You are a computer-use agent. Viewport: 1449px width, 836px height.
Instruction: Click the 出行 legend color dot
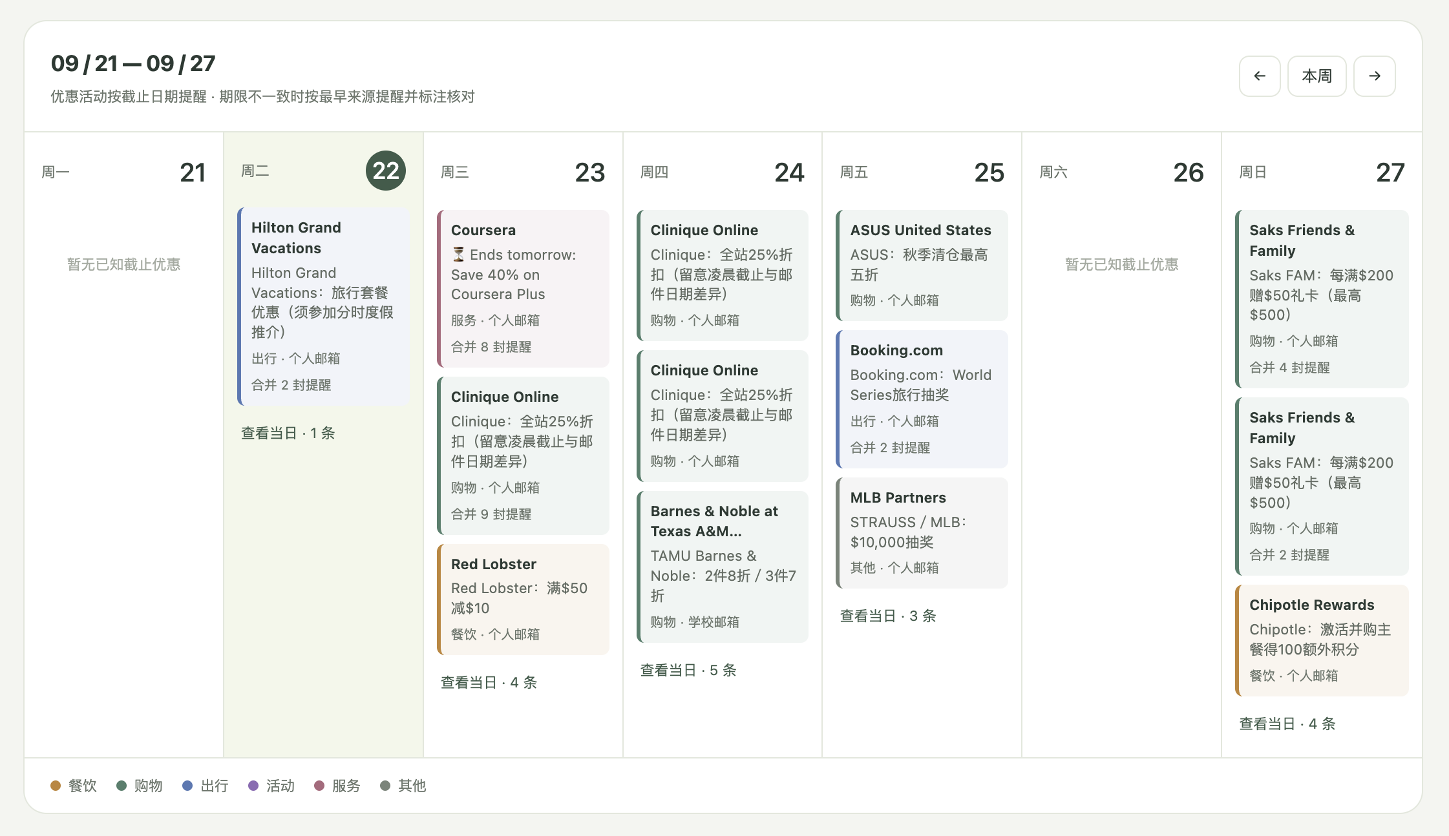click(187, 786)
